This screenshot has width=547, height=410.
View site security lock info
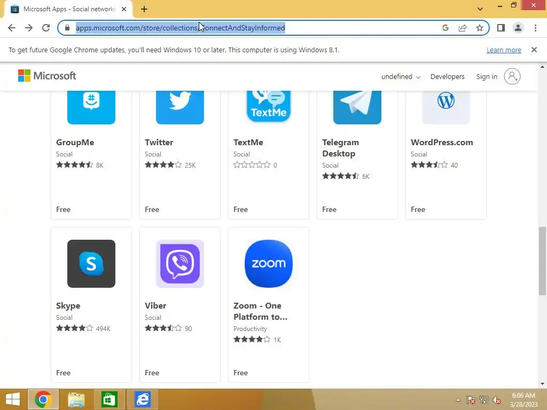click(x=67, y=28)
